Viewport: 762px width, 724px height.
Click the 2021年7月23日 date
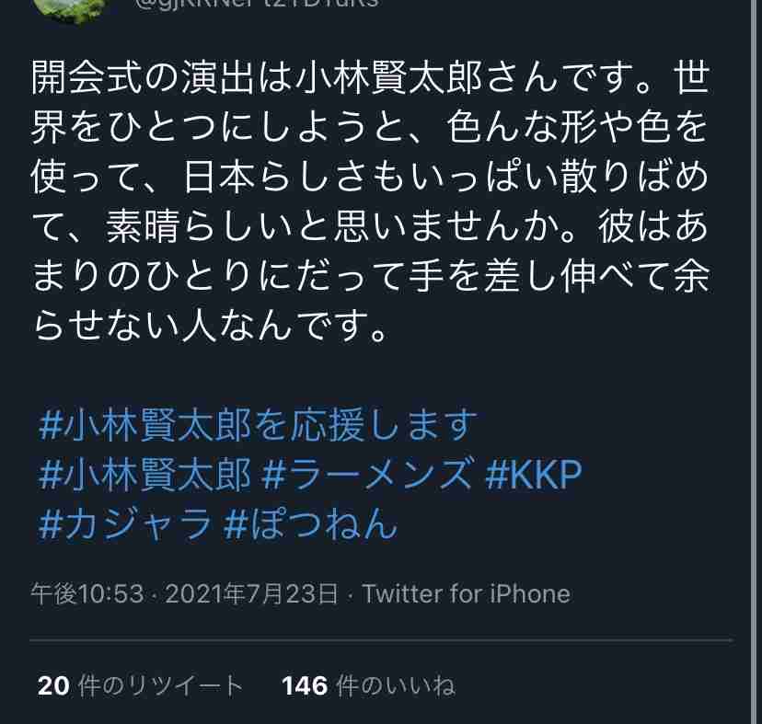pos(252,593)
